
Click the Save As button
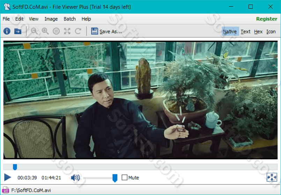pyautogui.click(x=106, y=31)
